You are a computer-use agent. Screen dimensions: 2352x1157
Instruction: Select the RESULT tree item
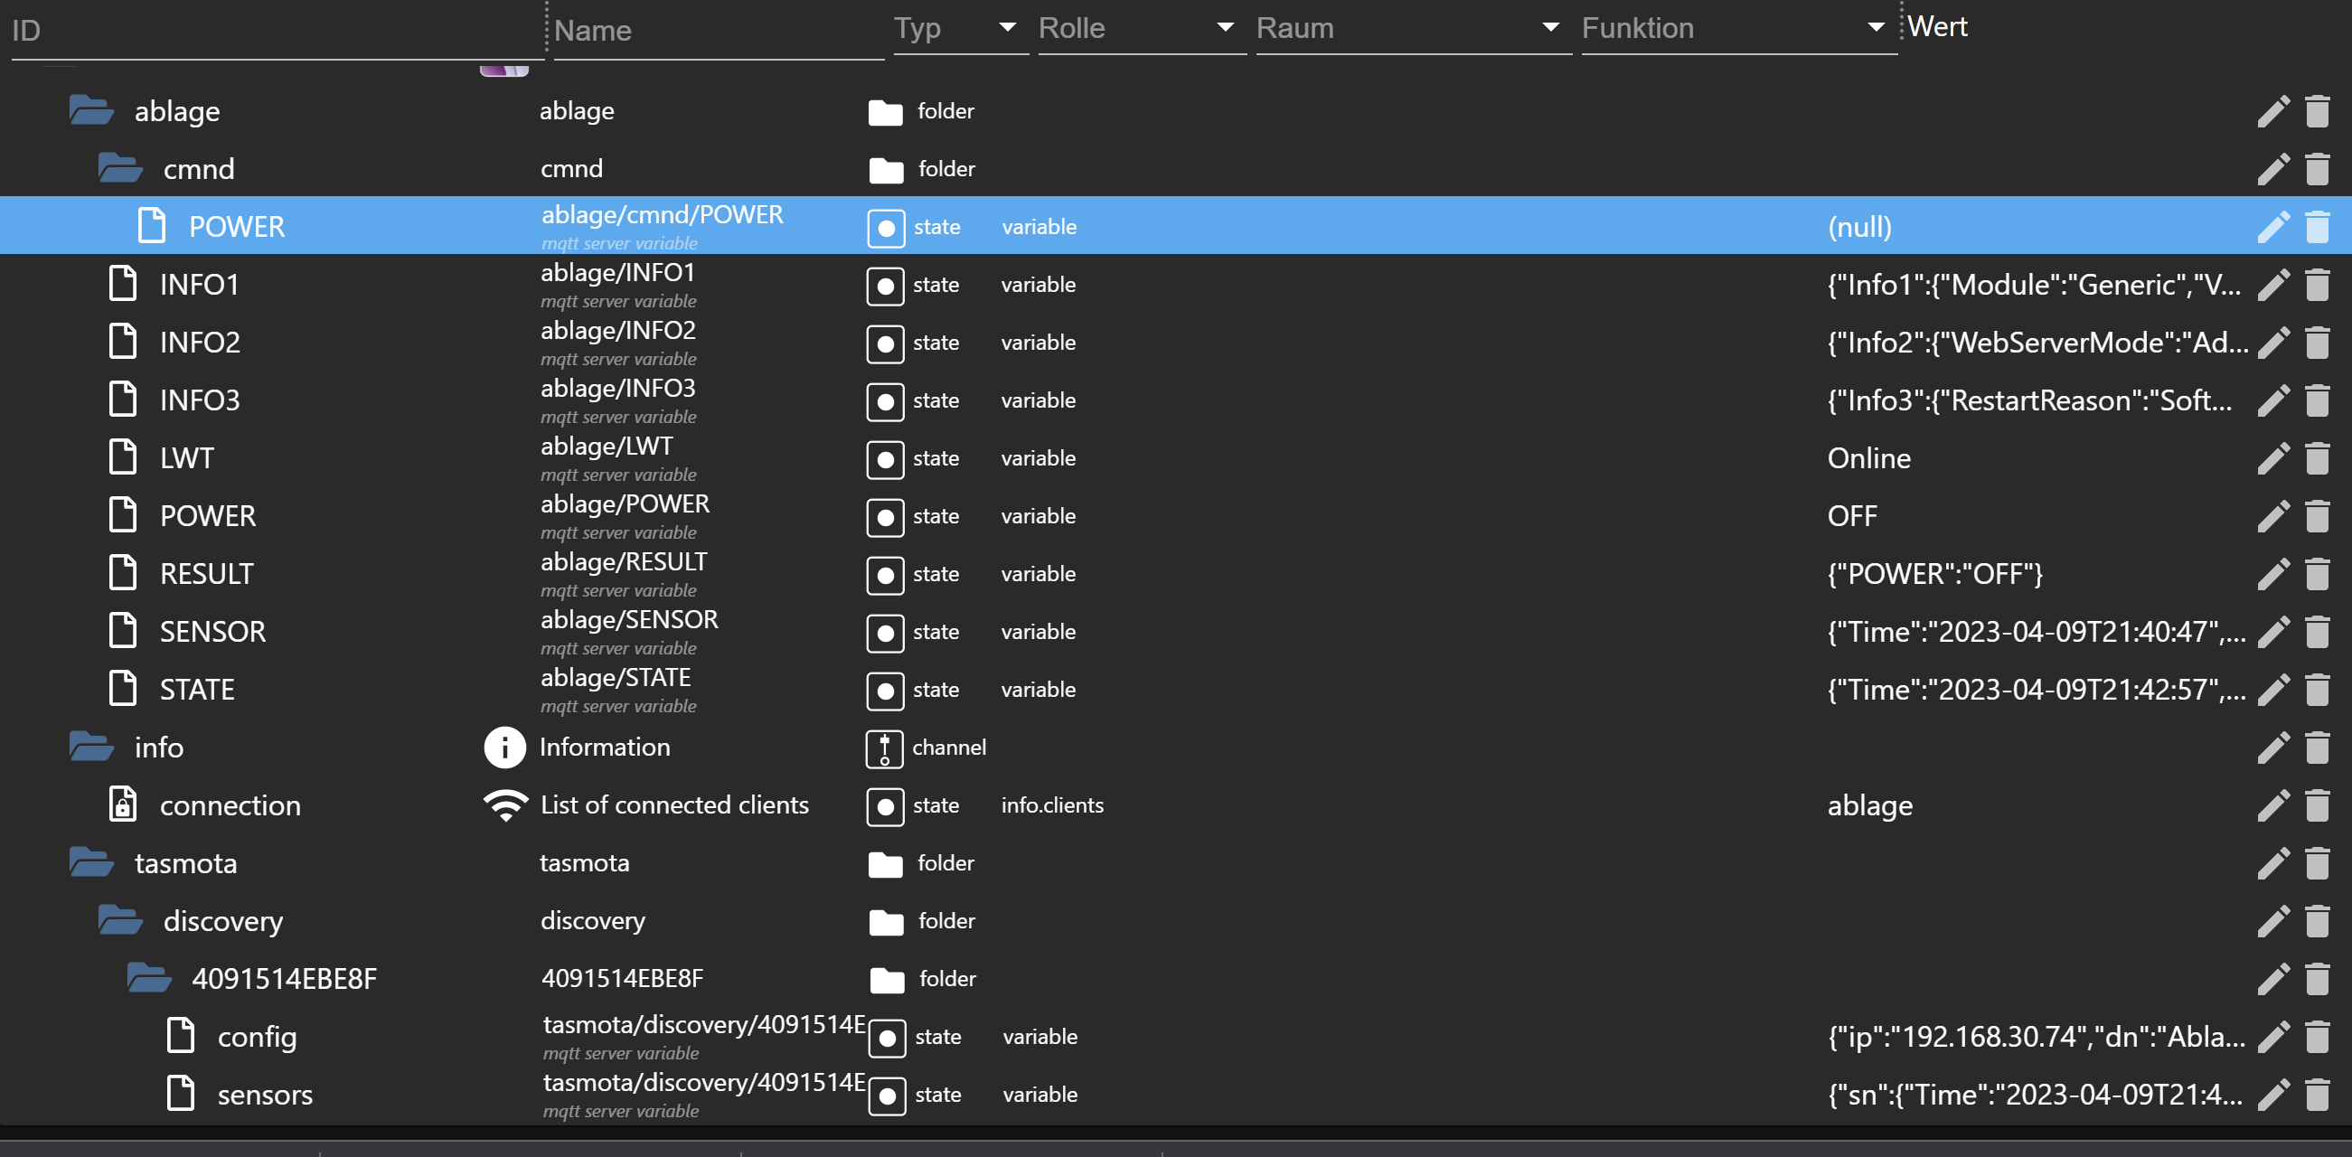pyautogui.click(x=206, y=574)
